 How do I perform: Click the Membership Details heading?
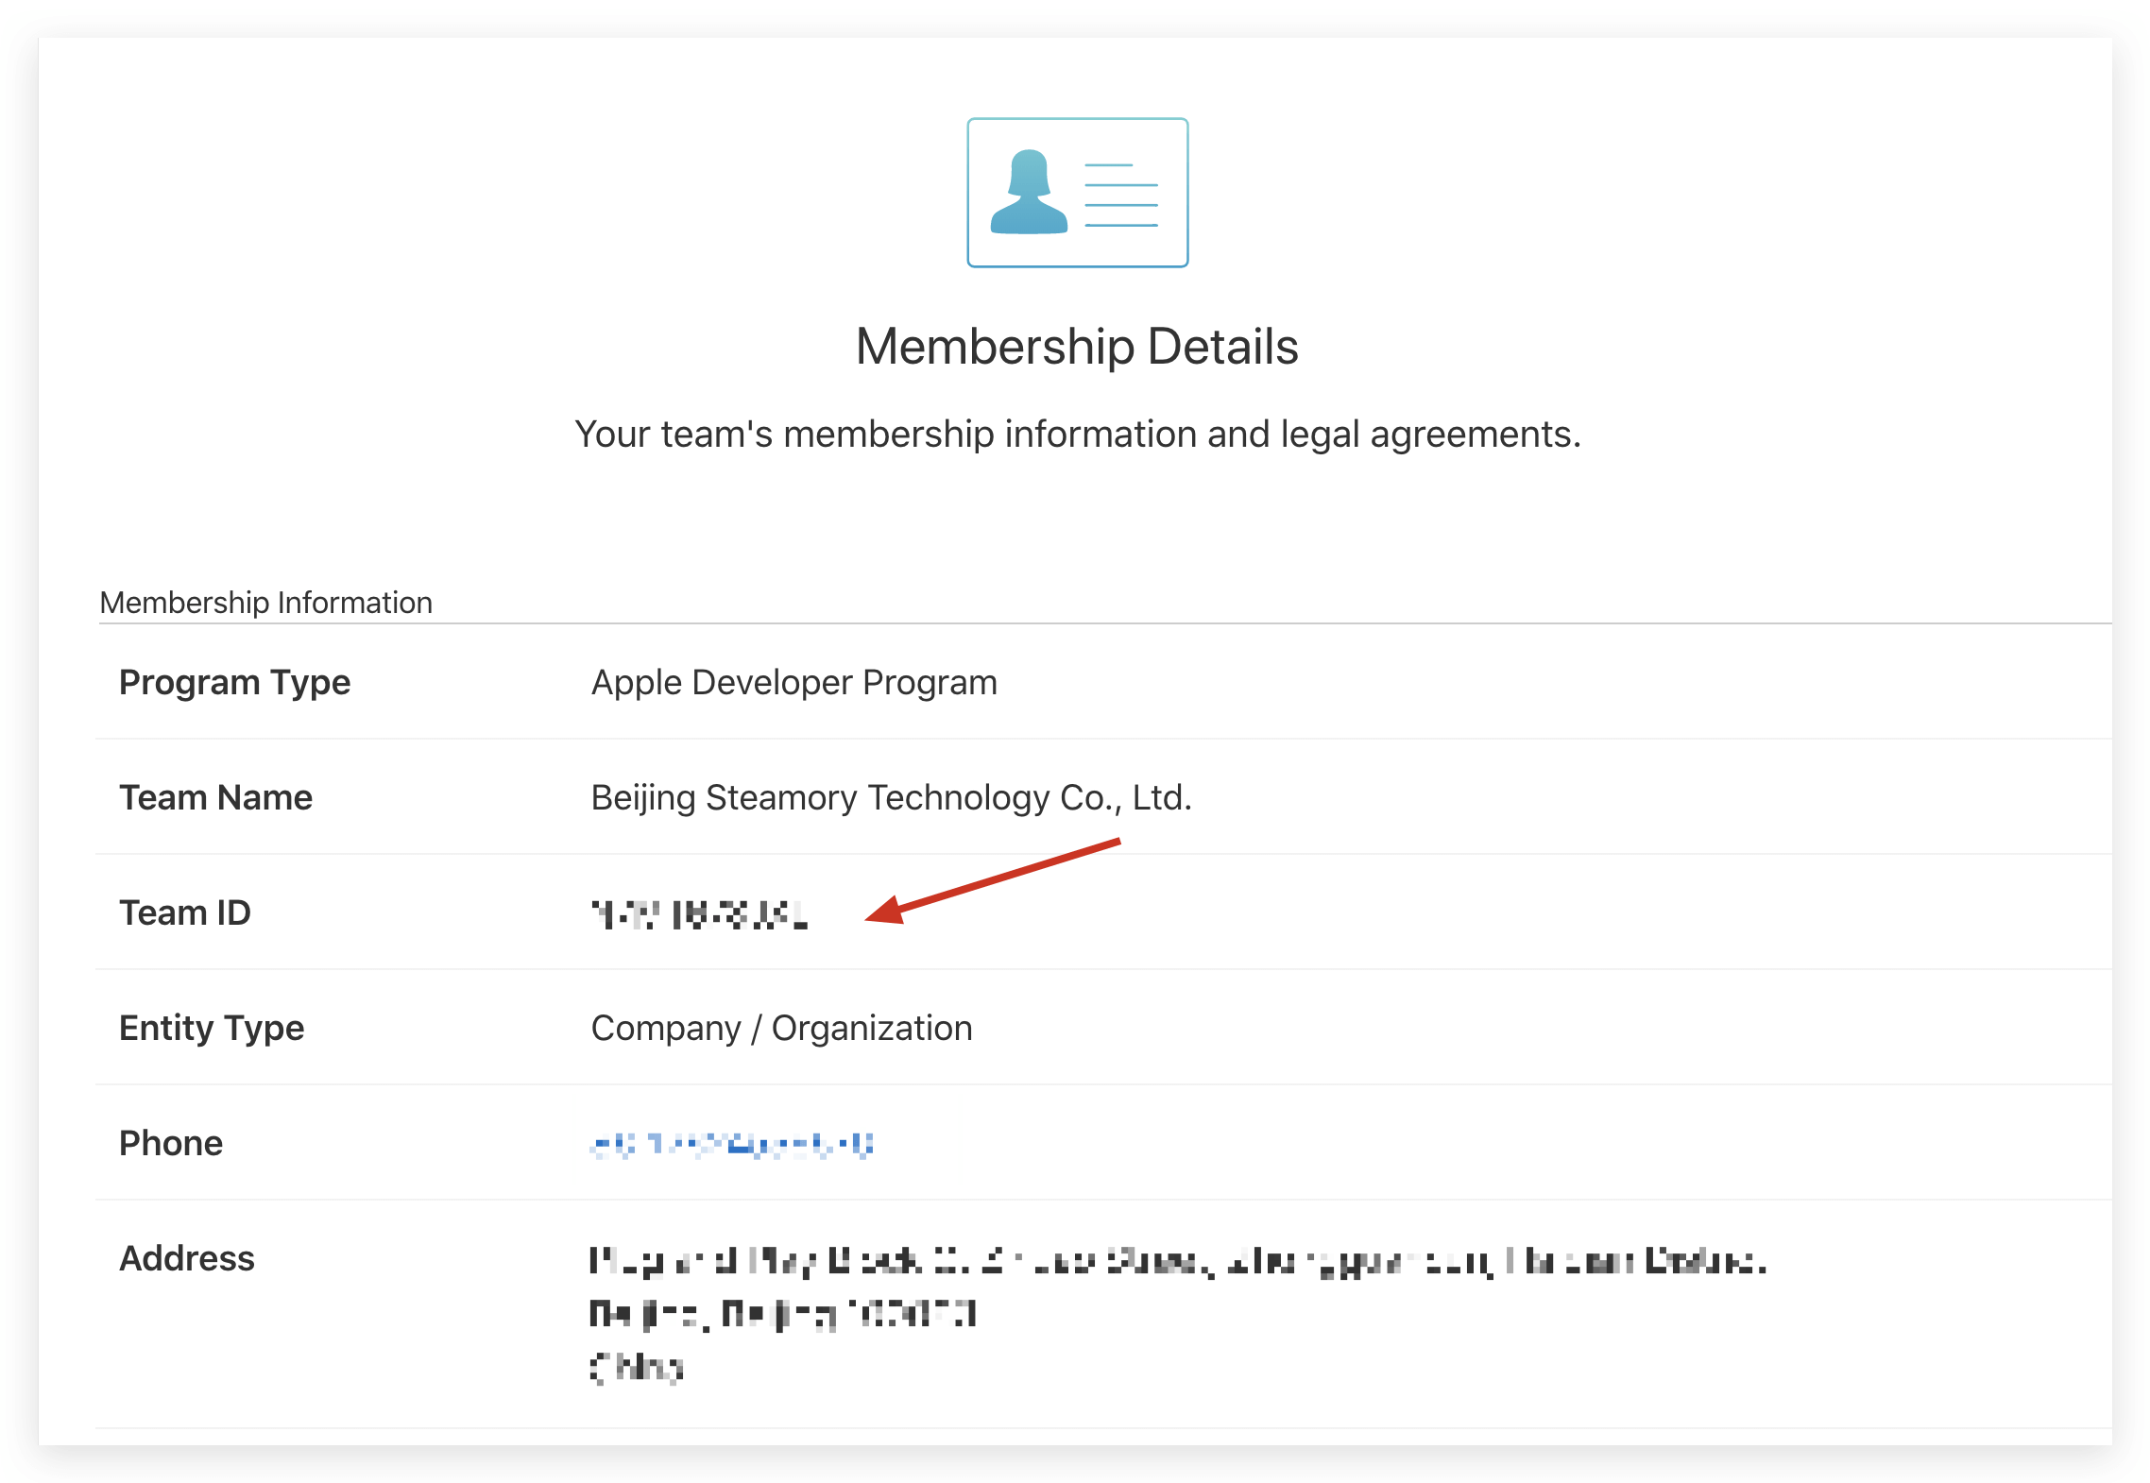click(1076, 347)
